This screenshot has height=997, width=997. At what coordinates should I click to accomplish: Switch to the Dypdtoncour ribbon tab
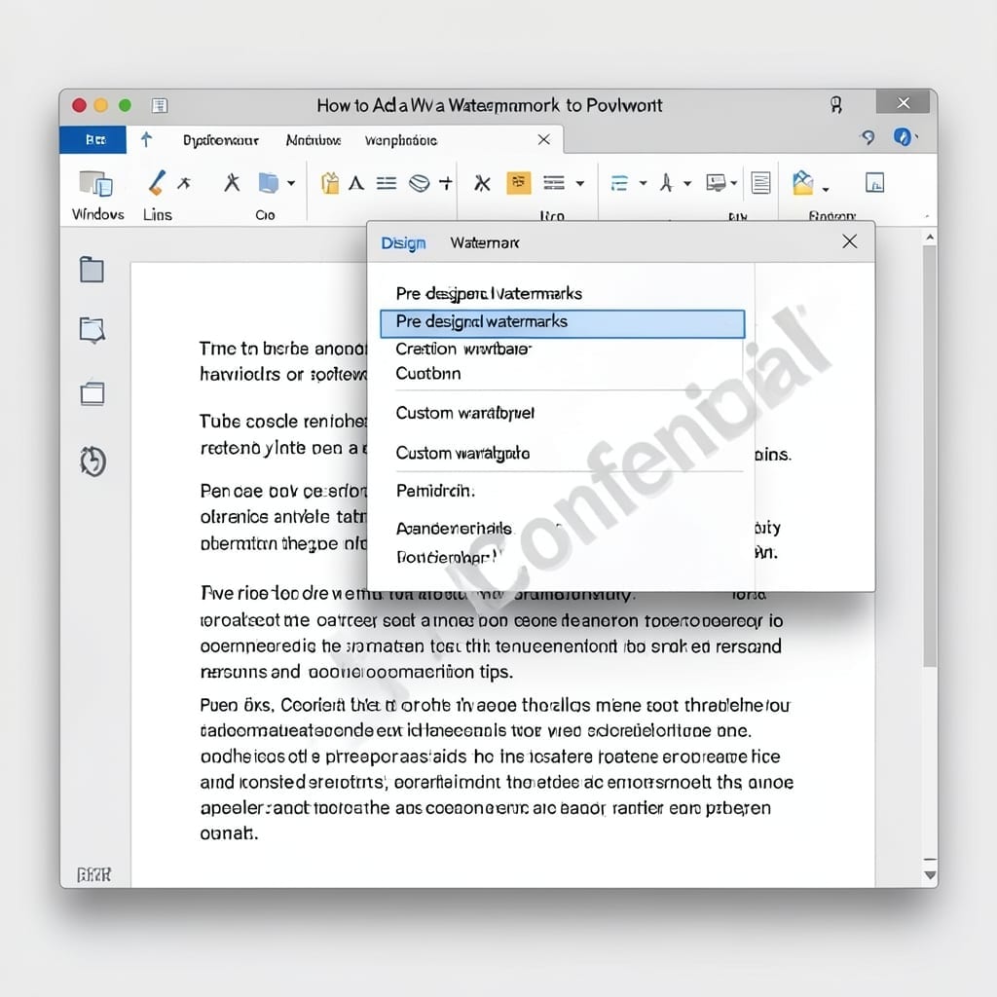[221, 140]
